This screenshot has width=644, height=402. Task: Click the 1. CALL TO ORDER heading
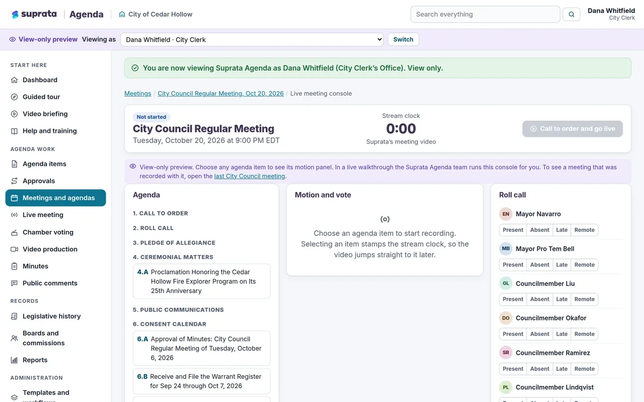coord(160,213)
